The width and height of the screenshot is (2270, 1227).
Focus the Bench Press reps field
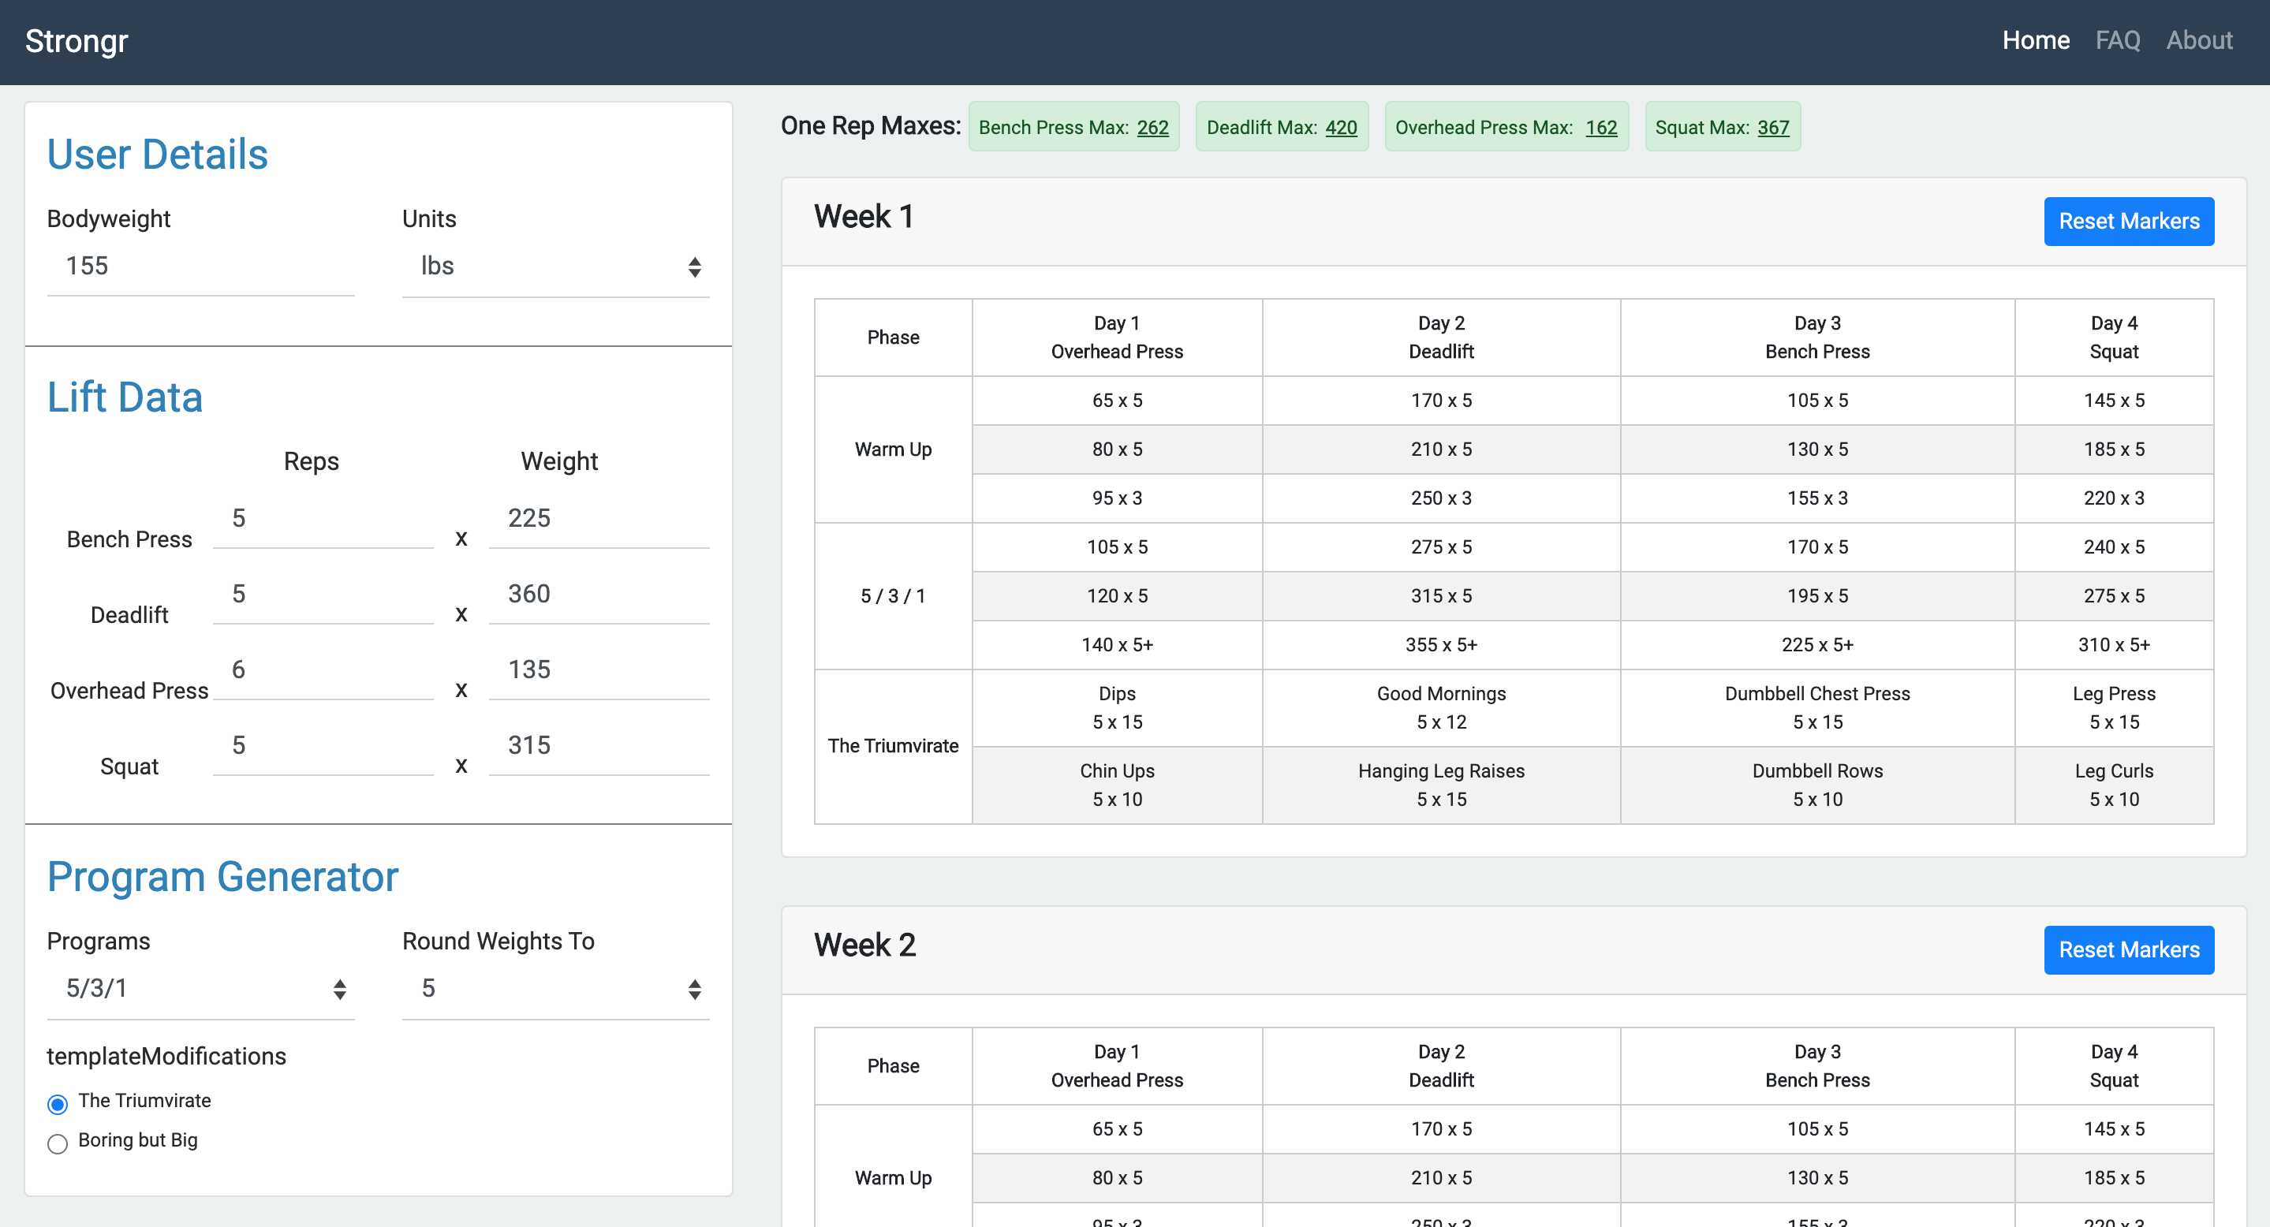pyautogui.click(x=323, y=518)
